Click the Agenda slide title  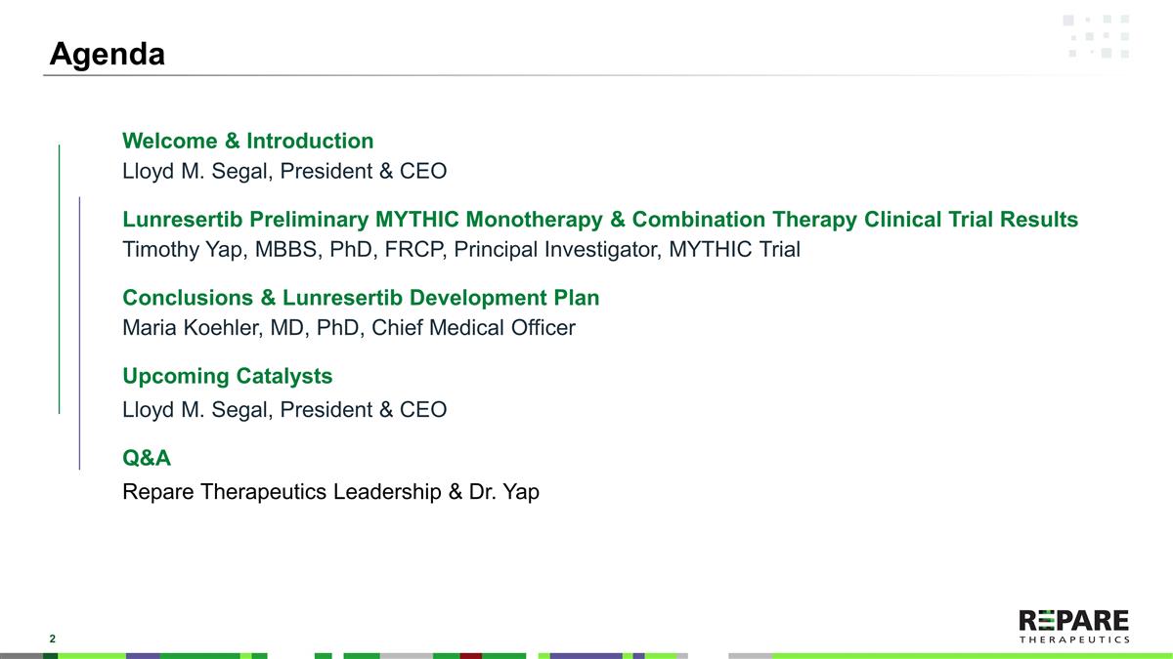click(x=108, y=54)
